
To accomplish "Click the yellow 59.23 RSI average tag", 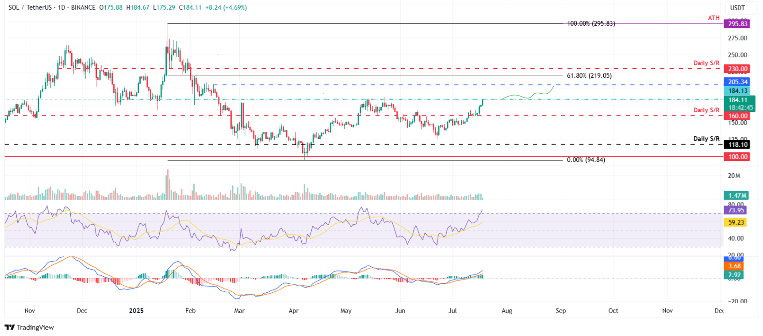I will point(736,222).
